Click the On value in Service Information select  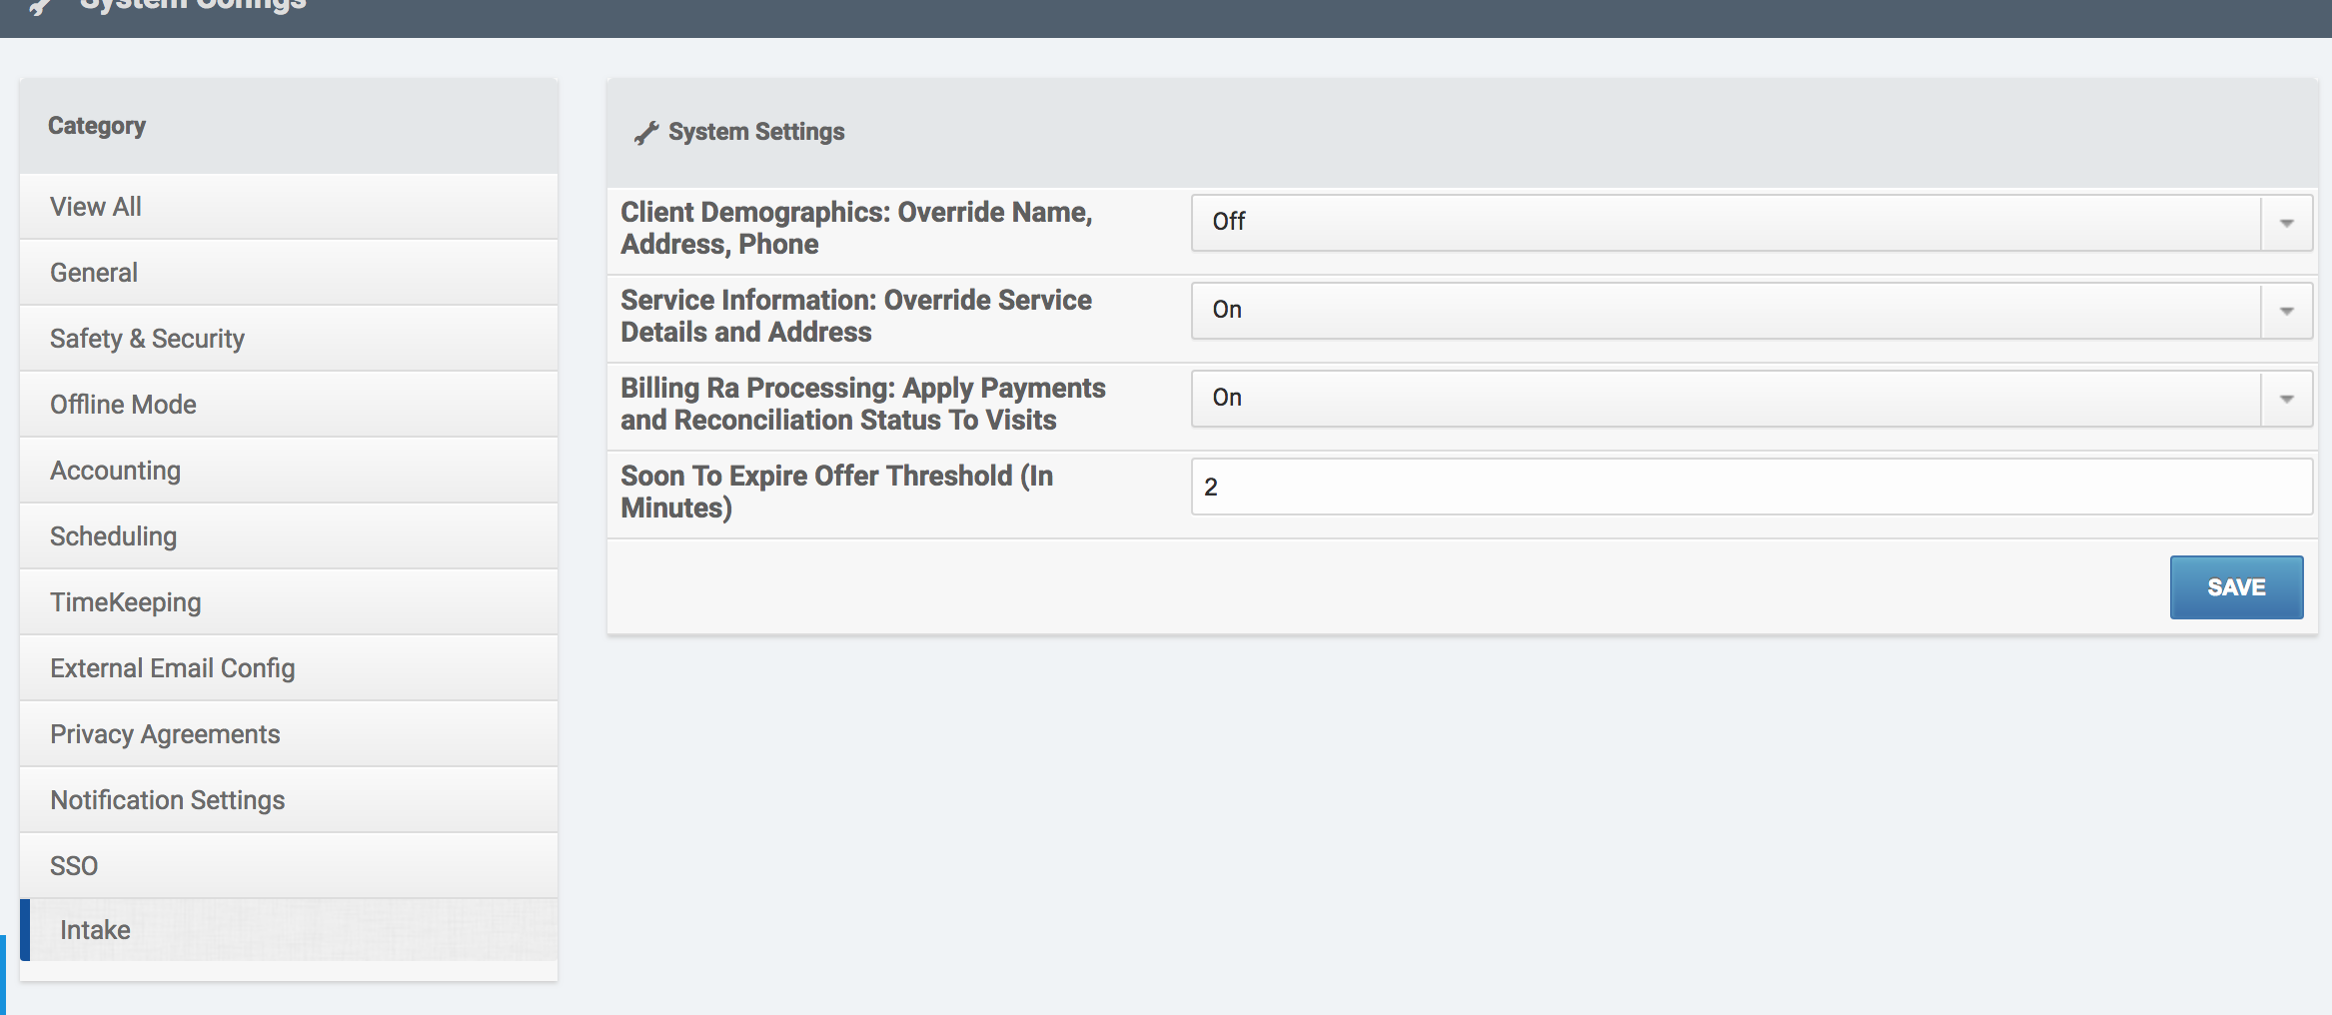[1226, 310]
